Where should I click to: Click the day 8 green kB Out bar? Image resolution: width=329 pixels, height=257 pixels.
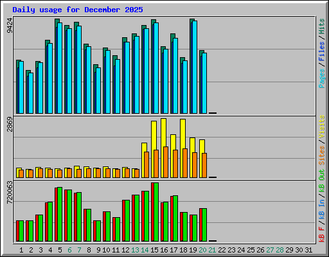point(89,225)
